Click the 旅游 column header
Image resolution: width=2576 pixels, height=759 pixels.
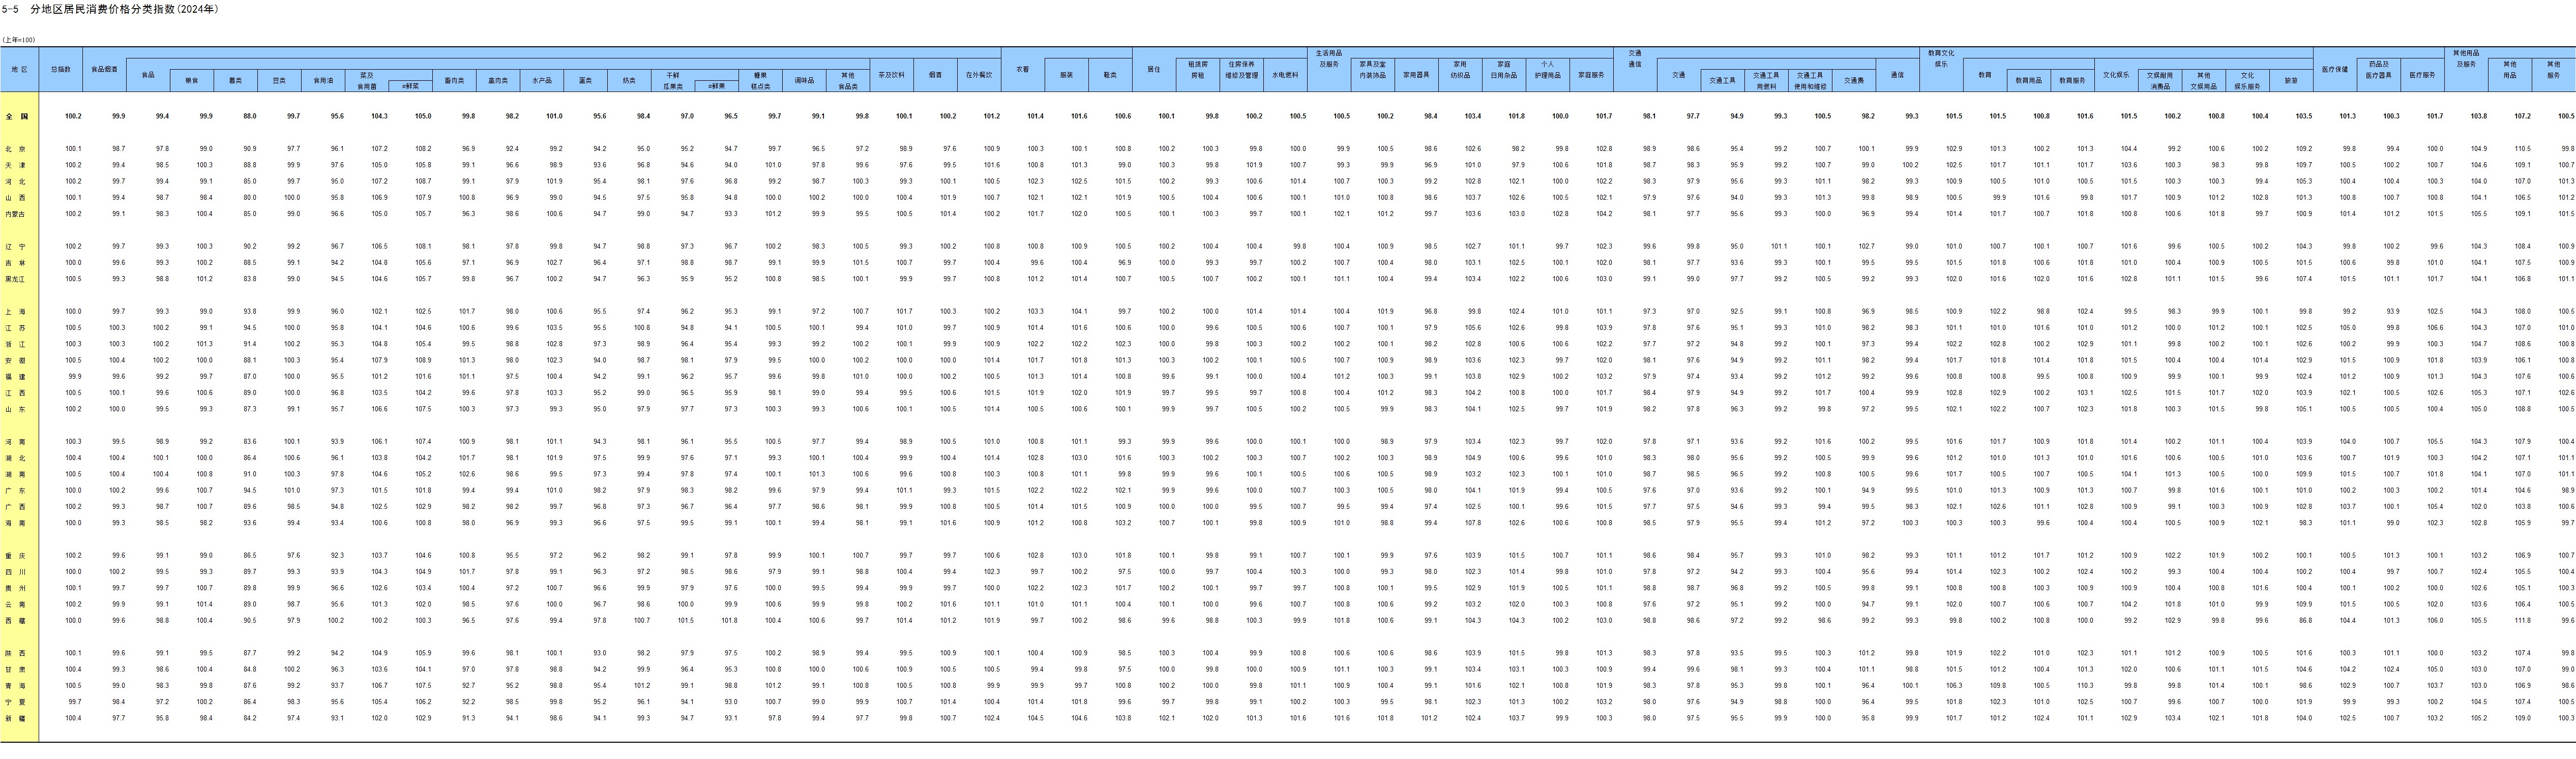[x=2291, y=80]
